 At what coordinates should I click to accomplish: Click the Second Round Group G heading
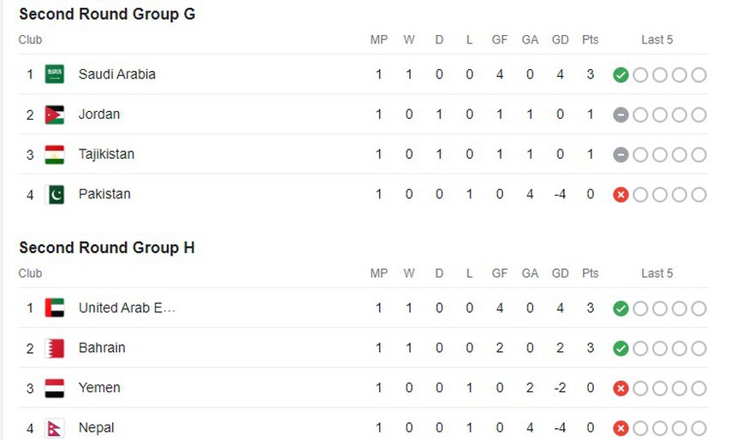[x=107, y=14]
